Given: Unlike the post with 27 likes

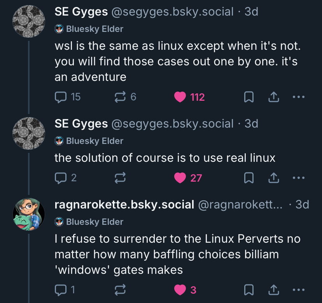Looking at the screenshot, I should 180,178.
